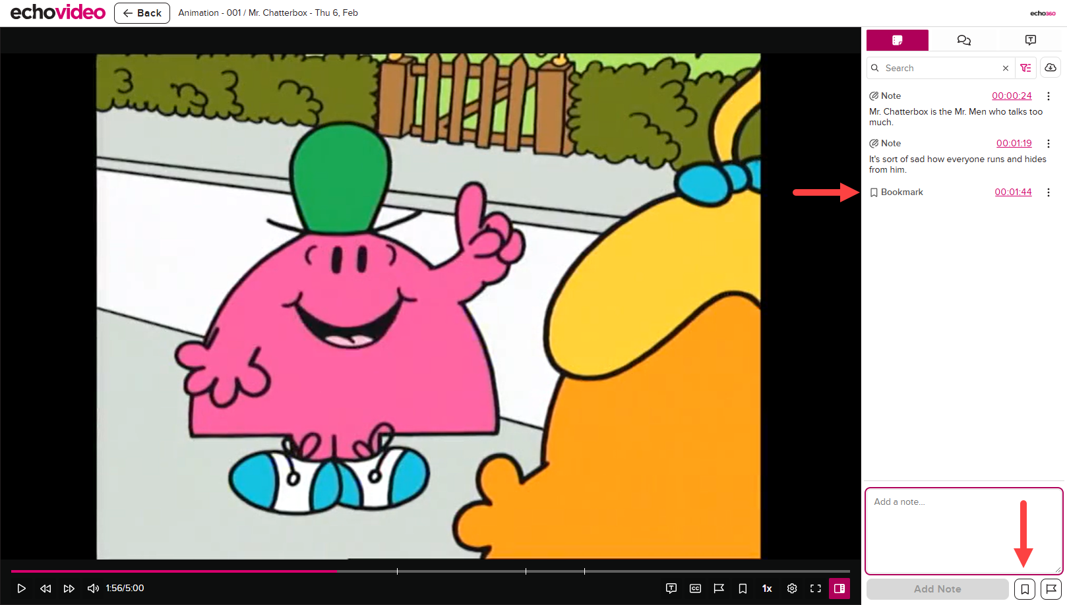Add bookmark beside Add Note button
This screenshot has height=605, width=1067.
tap(1025, 589)
